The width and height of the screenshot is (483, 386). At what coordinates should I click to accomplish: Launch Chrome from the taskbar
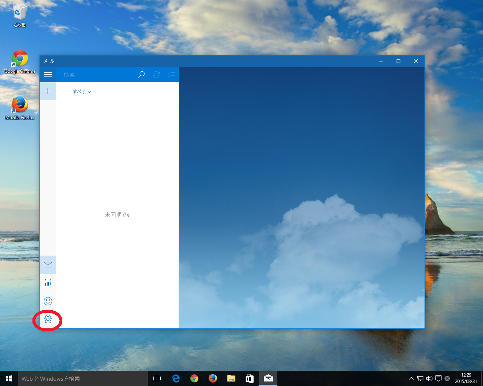pos(194,378)
